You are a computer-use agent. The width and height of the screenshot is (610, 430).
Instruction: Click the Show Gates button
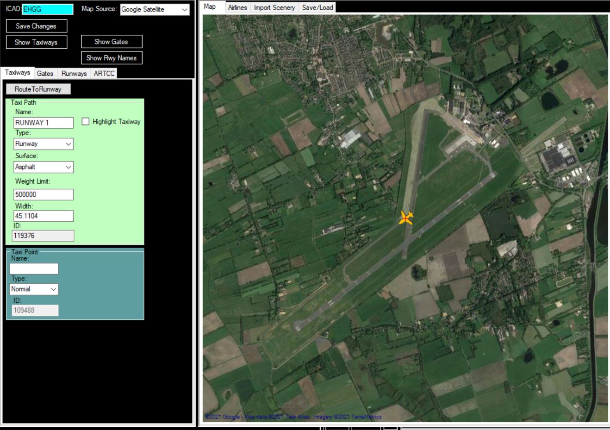coord(112,42)
